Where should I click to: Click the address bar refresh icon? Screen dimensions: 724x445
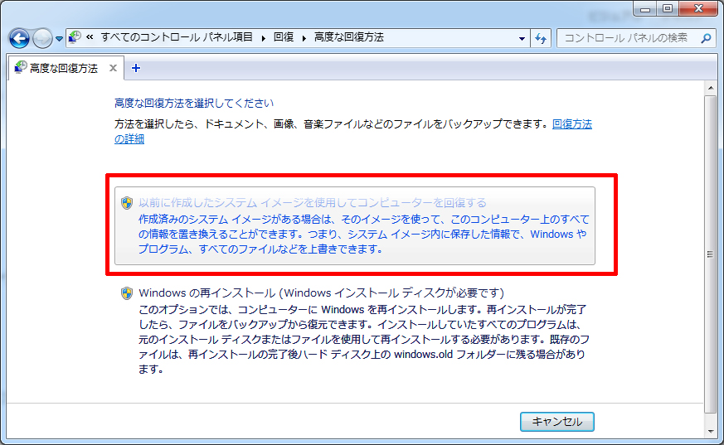coord(542,38)
